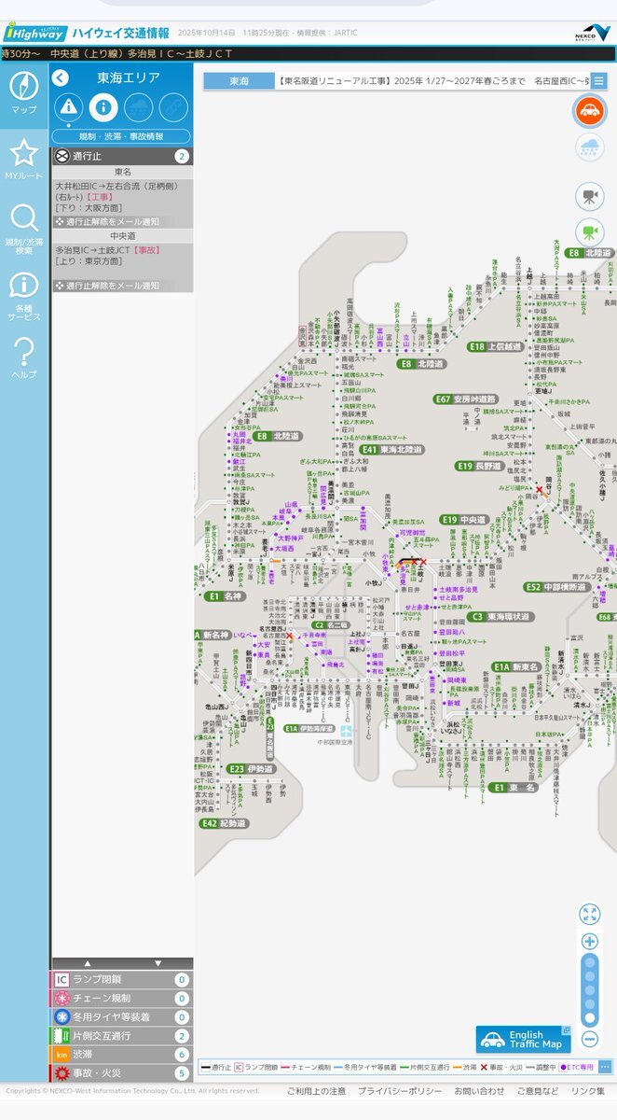The height and width of the screenshot is (1120, 617).
Task: Expand the blue hamburger news list
Action: (x=599, y=81)
